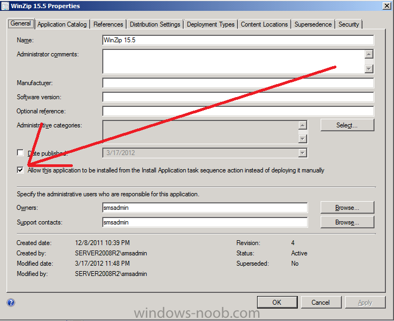This screenshot has width=394, height=321.
Task: Open the Supersedence tab
Action: click(x=313, y=24)
